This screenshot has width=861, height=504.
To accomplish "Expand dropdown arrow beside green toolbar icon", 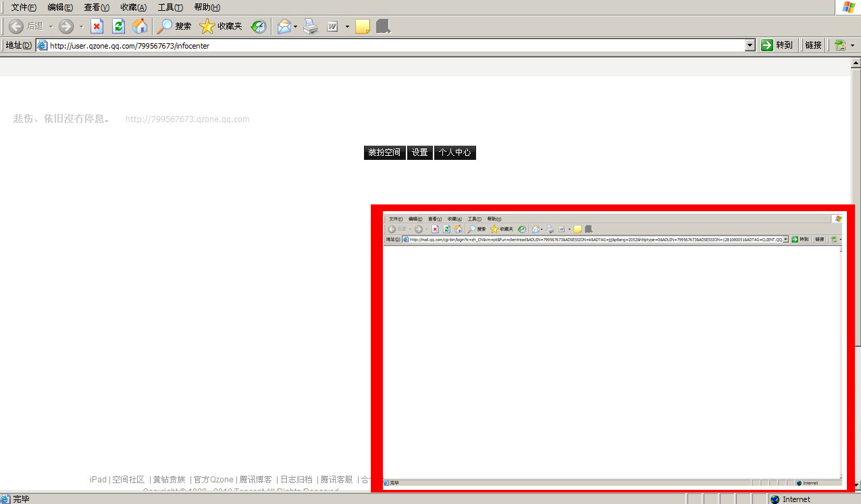I will tap(853, 45).
